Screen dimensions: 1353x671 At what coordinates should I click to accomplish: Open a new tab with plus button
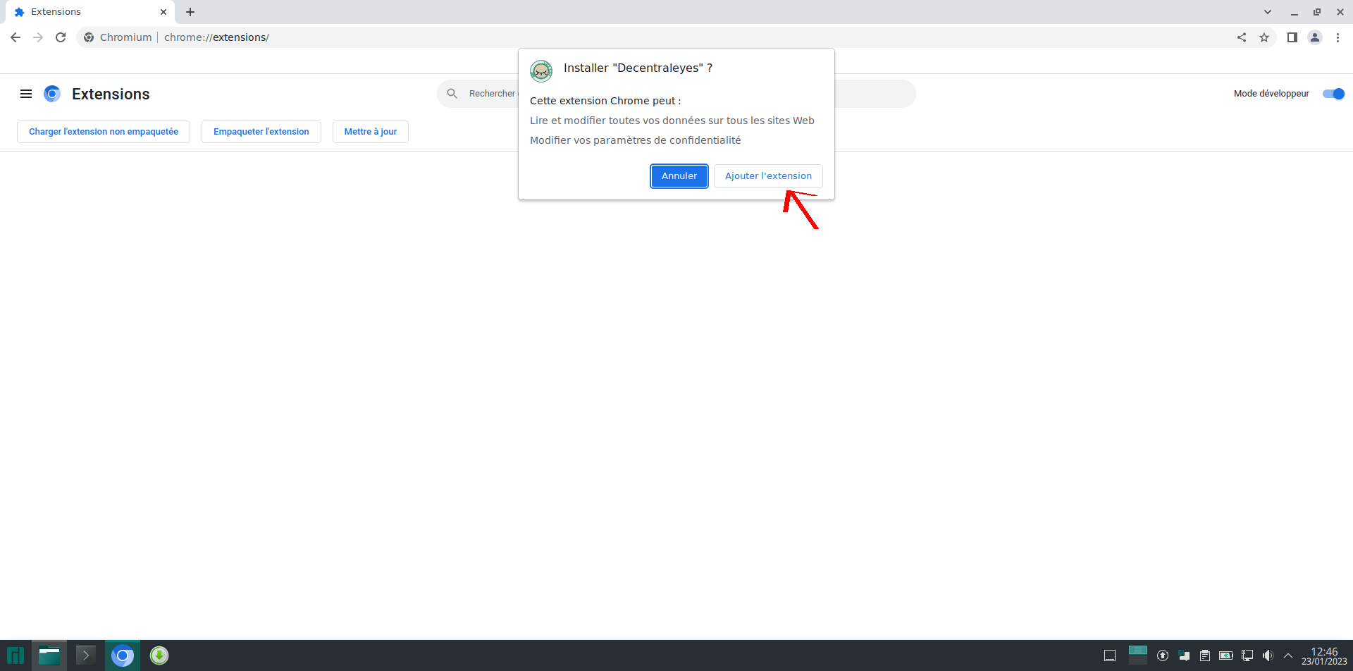[x=190, y=12]
